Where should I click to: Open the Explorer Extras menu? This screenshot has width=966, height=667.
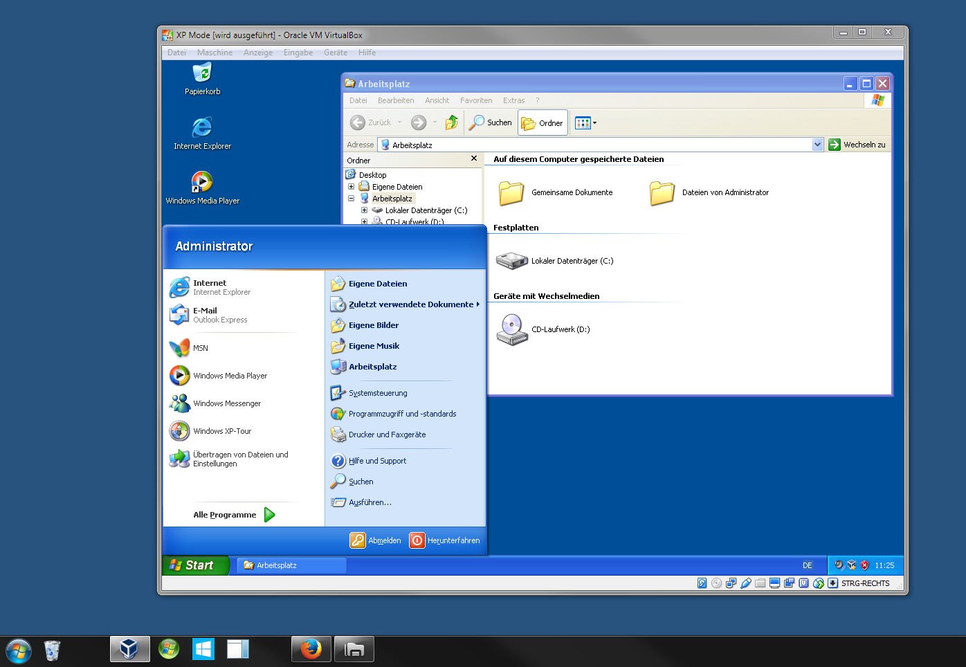click(x=514, y=100)
